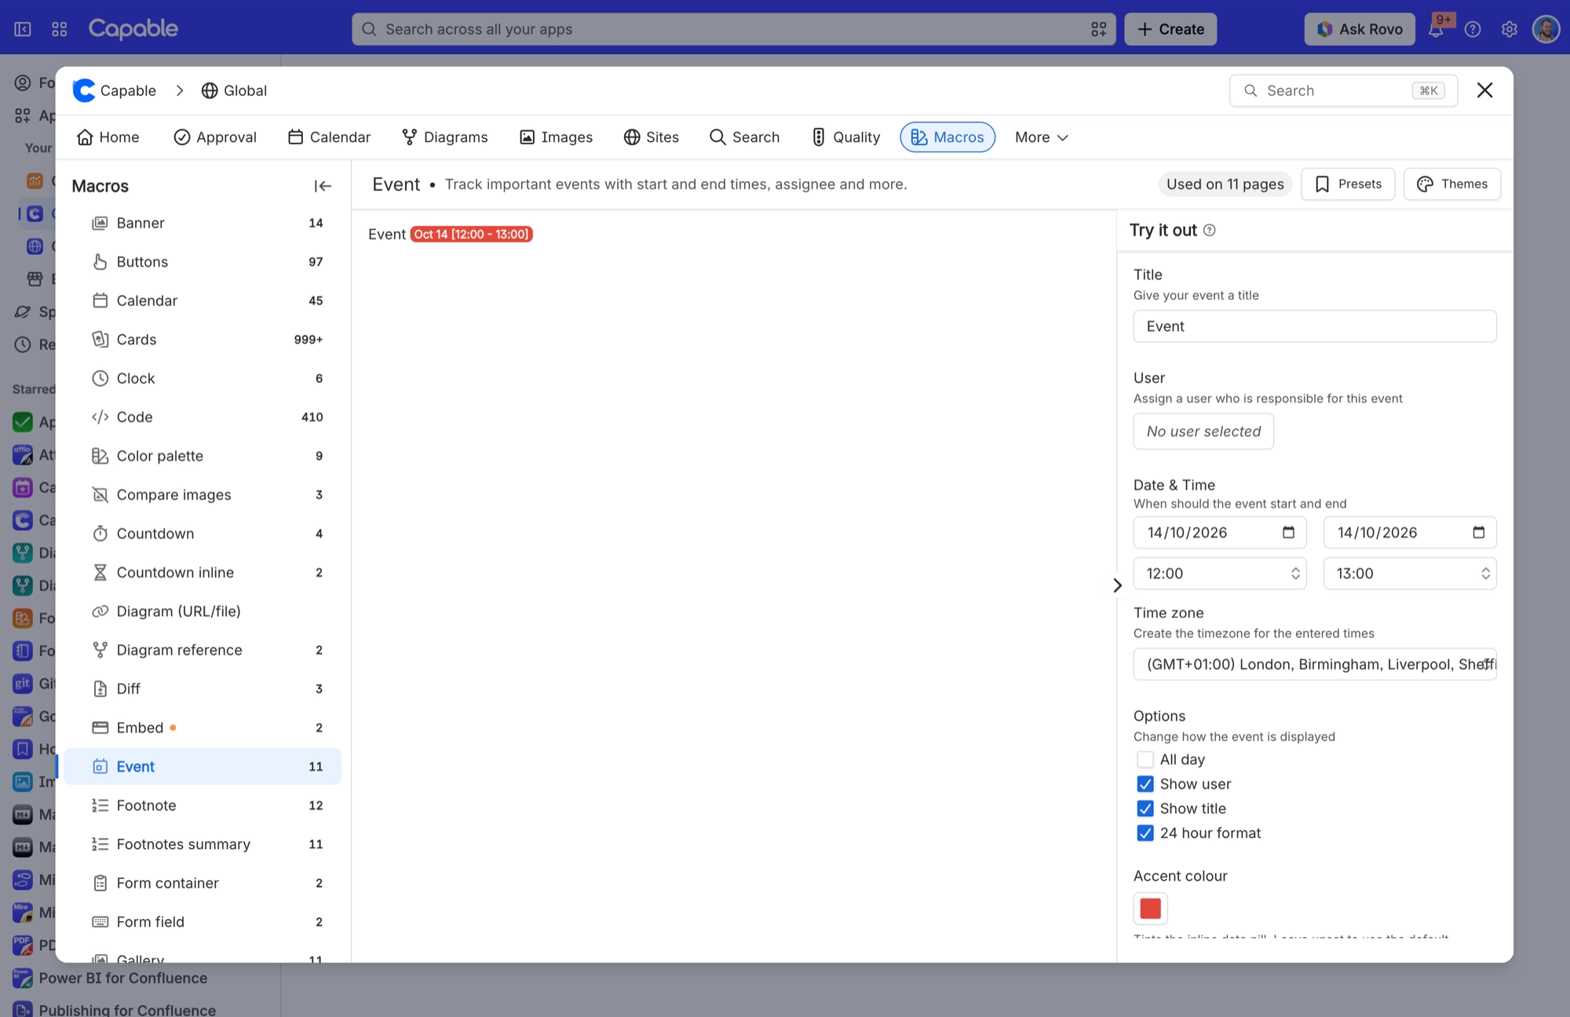Viewport: 1570px width, 1017px height.
Task: Open the settings gear in top bar
Action: [x=1509, y=29]
